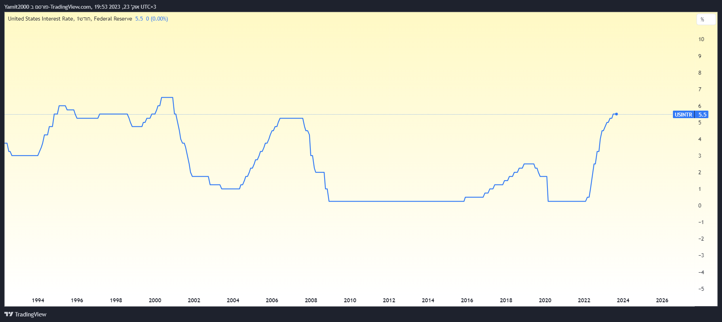Click the 2008 label on the time axis
The image size is (722, 322).
[311, 300]
